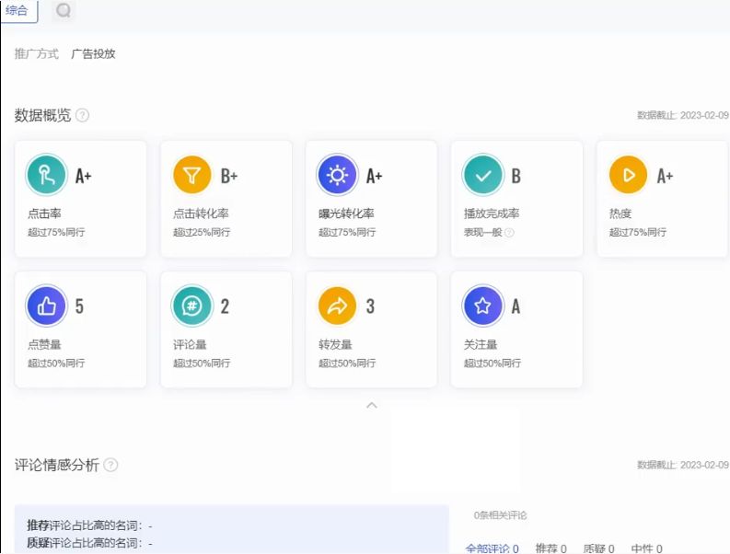Image resolution: width=730 pixels, height=554 pixels.
Task: Click the 广告投放 promotion option
Action: pos(93,53)
